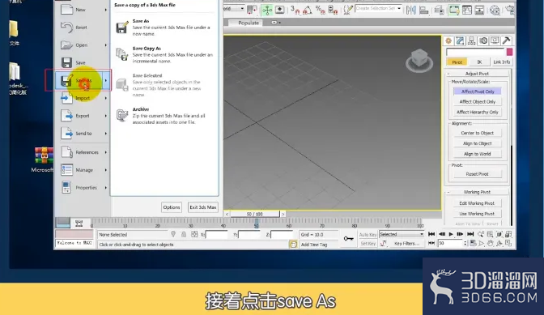The height and width of the screenshot is (315, 544).
Task: Click the Link Info button
Action: (502, 62)
